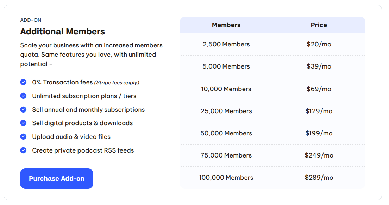389x205 pixels.
Task: Click checkmark beside Create private podcast RSS feeds
Action: tap(23, 150)
